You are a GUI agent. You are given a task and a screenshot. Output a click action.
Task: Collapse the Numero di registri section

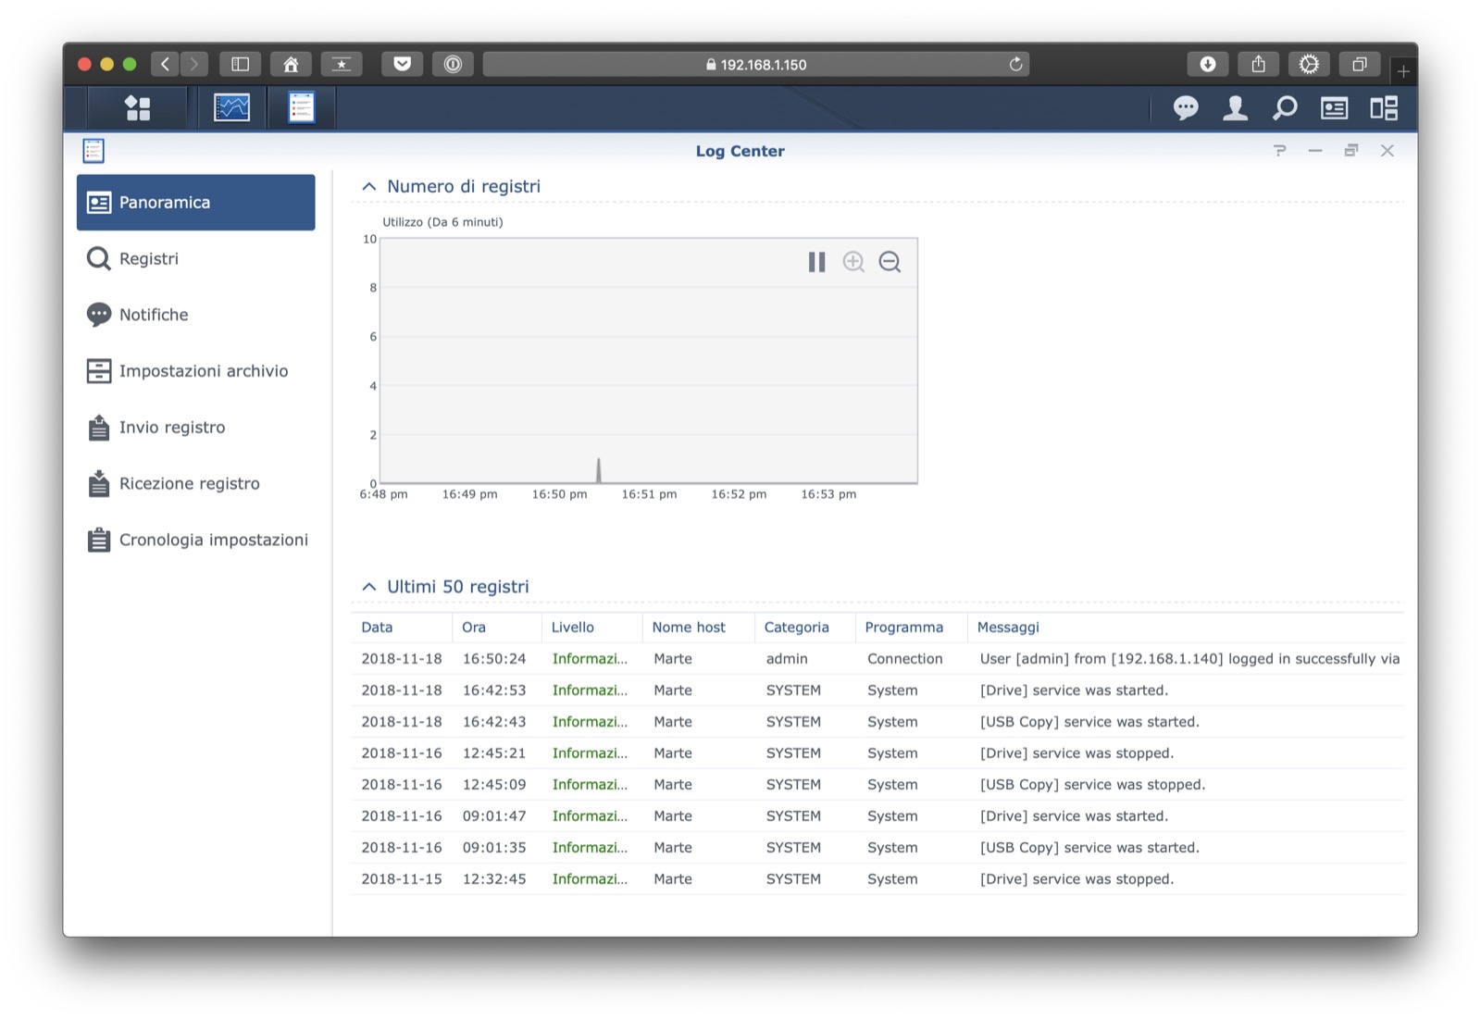(369, 186)
